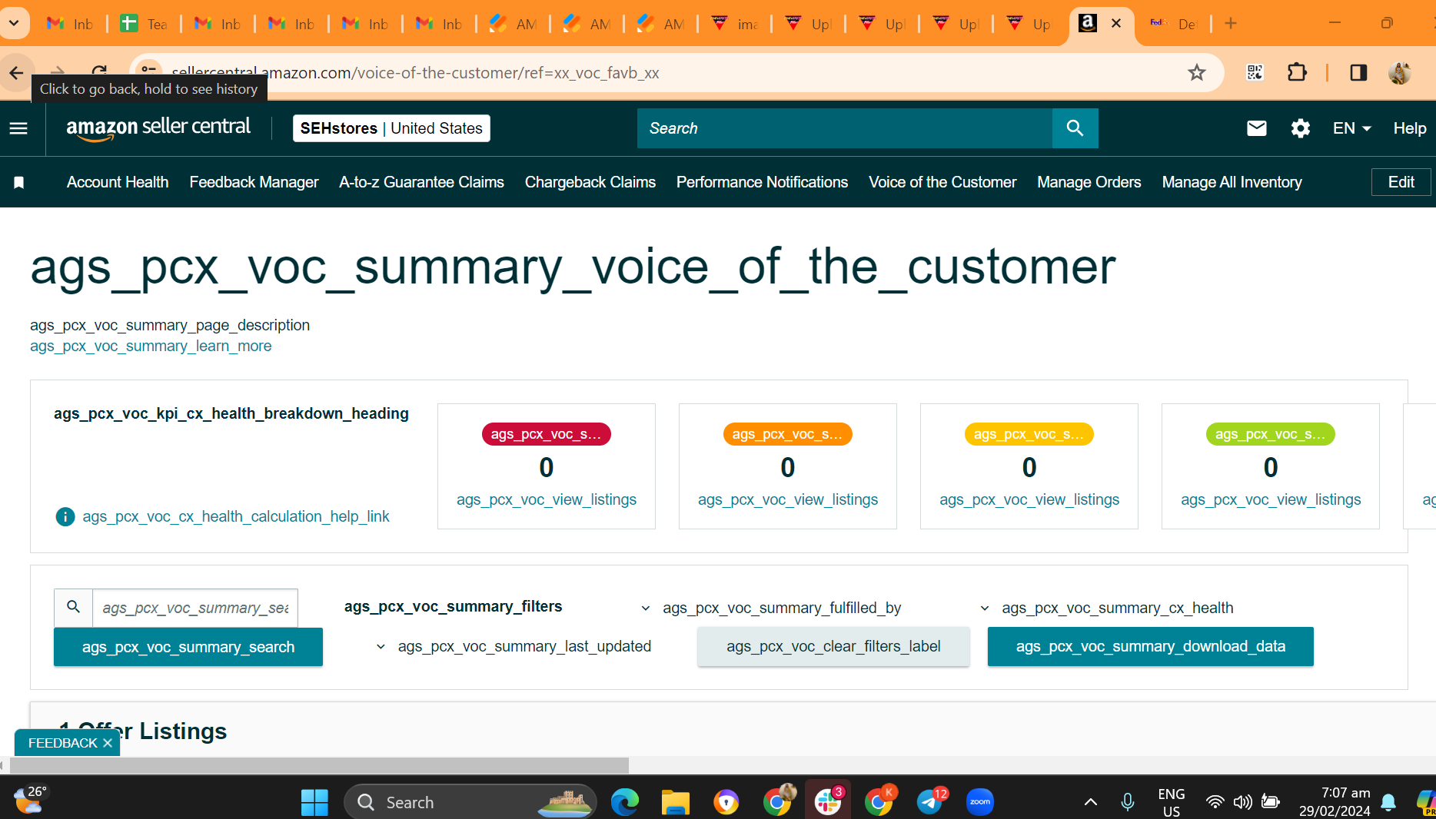Expand the EN language dropdown
This screenshot has height=819, width=1436.
pyautogui.click(x=1351, y=128)
